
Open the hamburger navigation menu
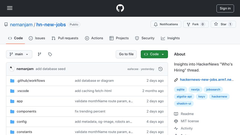(10, 8)
